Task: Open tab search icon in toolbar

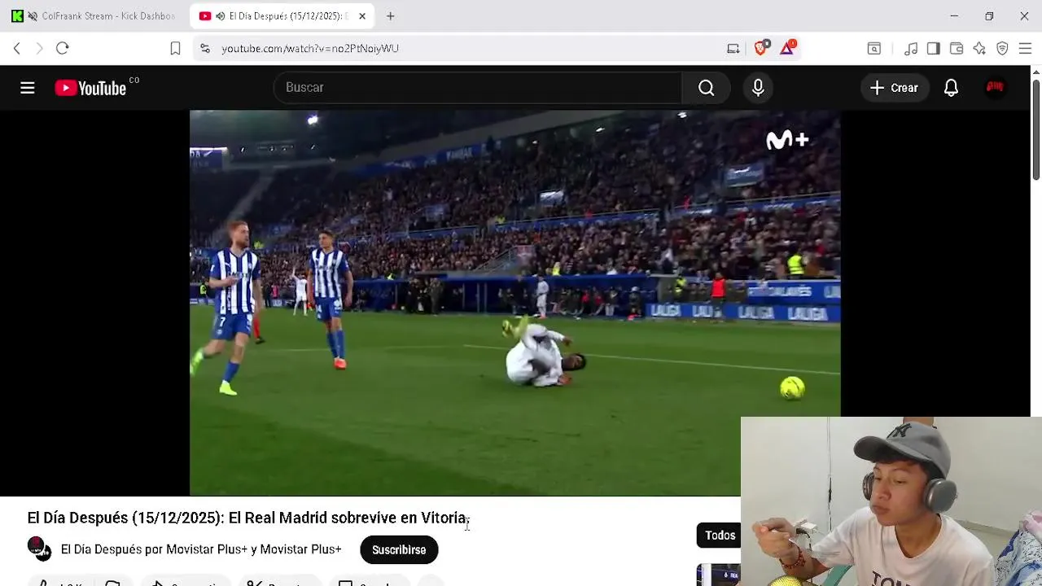Action: (x=873, y=49)
